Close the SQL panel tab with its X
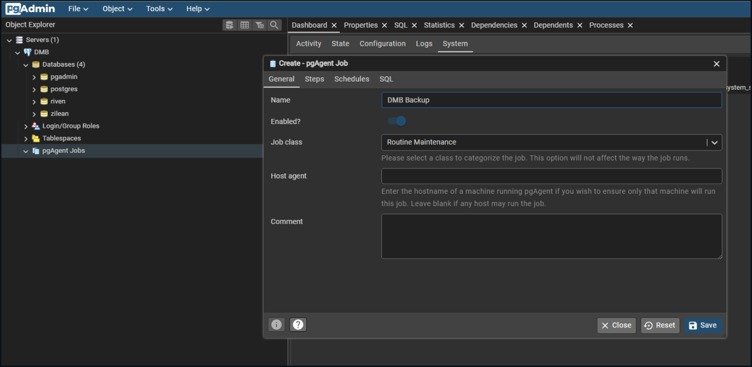The height and width of the screenshot is (367, 752). coord(415,25)
